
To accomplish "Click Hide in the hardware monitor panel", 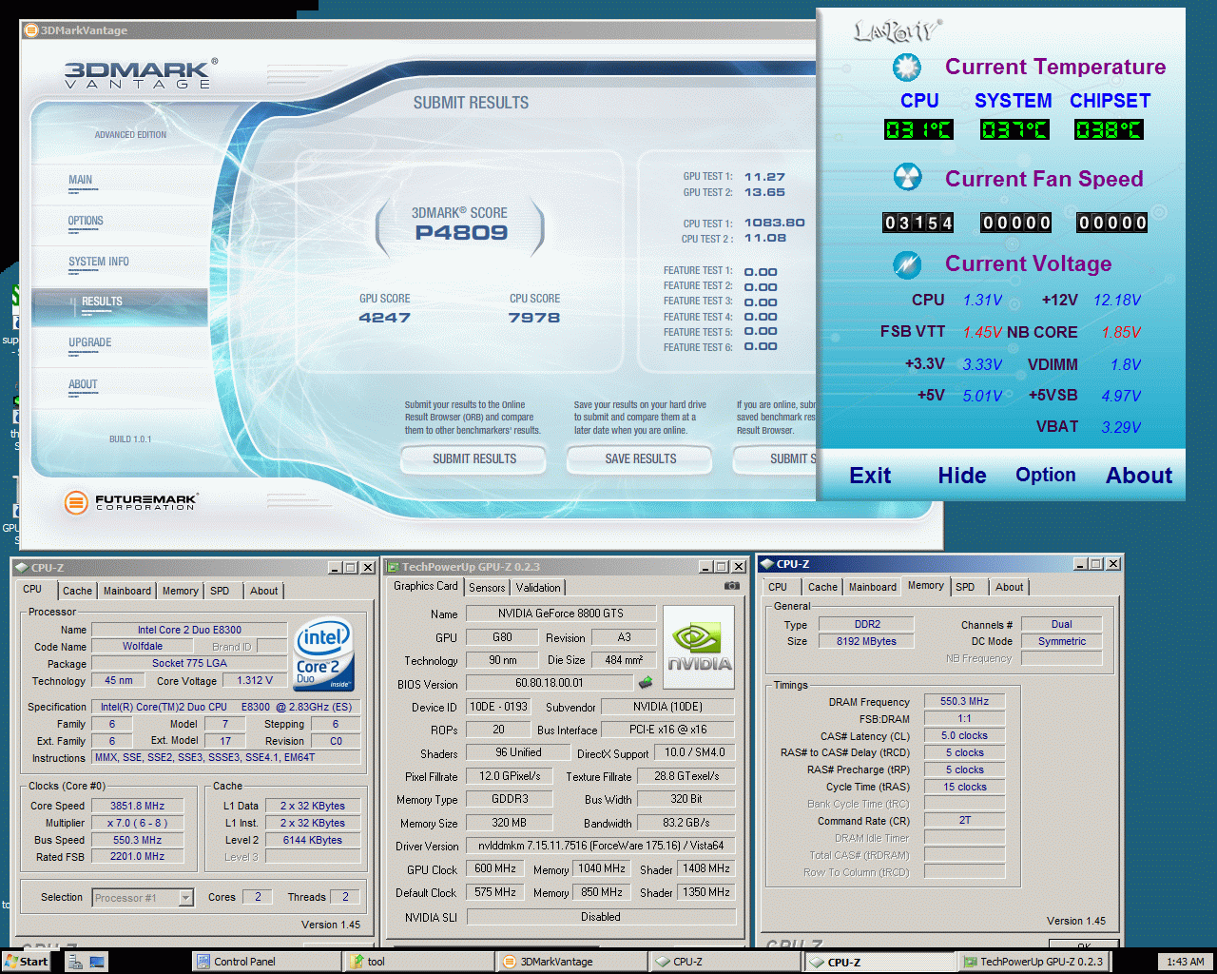I will click(962, 476).
